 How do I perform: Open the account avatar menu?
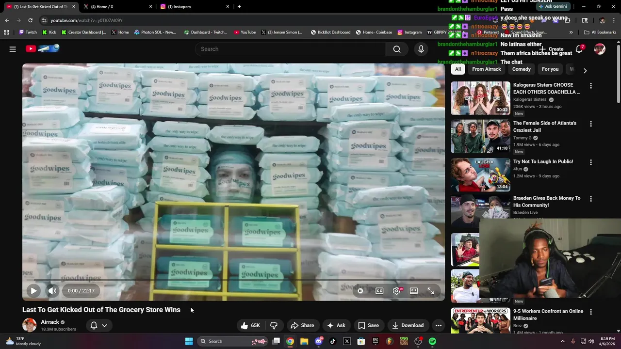[x=600, y=49]
